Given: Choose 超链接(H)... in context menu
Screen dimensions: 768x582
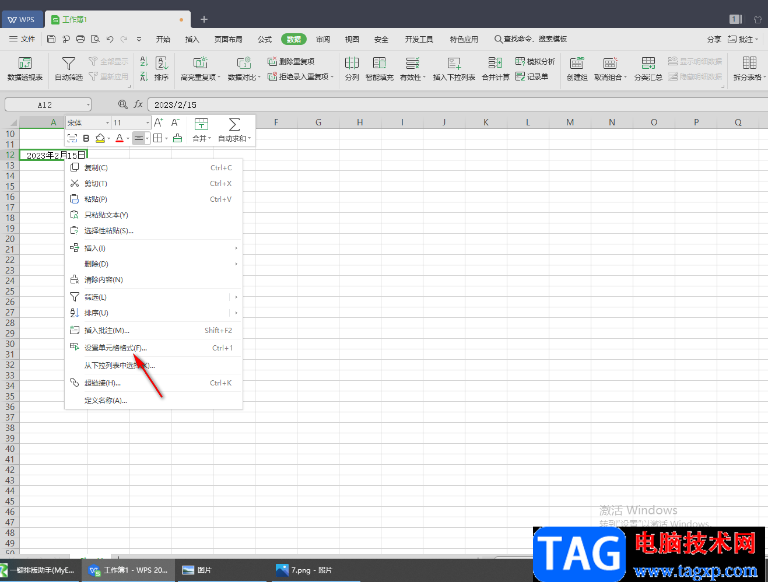Looking at the screenshot, I should click(x=153, y=383).
